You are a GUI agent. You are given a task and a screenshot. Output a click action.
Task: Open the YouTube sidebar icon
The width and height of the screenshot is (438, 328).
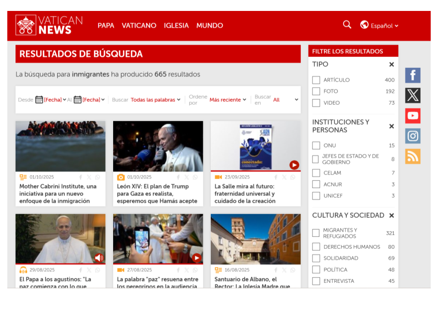412,116
